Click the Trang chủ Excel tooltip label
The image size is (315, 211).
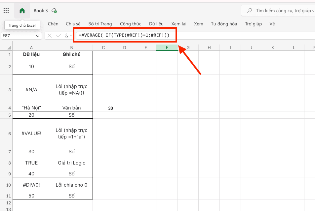(22, 25)
